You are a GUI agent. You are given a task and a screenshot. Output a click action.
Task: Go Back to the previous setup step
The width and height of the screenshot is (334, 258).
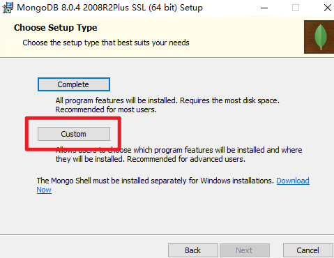coord(193,250)
